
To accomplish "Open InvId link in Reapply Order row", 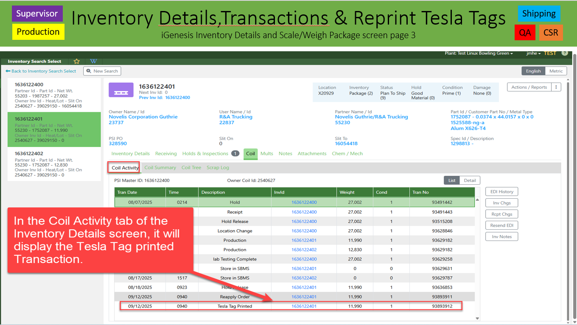I will (x=304, y=297).
